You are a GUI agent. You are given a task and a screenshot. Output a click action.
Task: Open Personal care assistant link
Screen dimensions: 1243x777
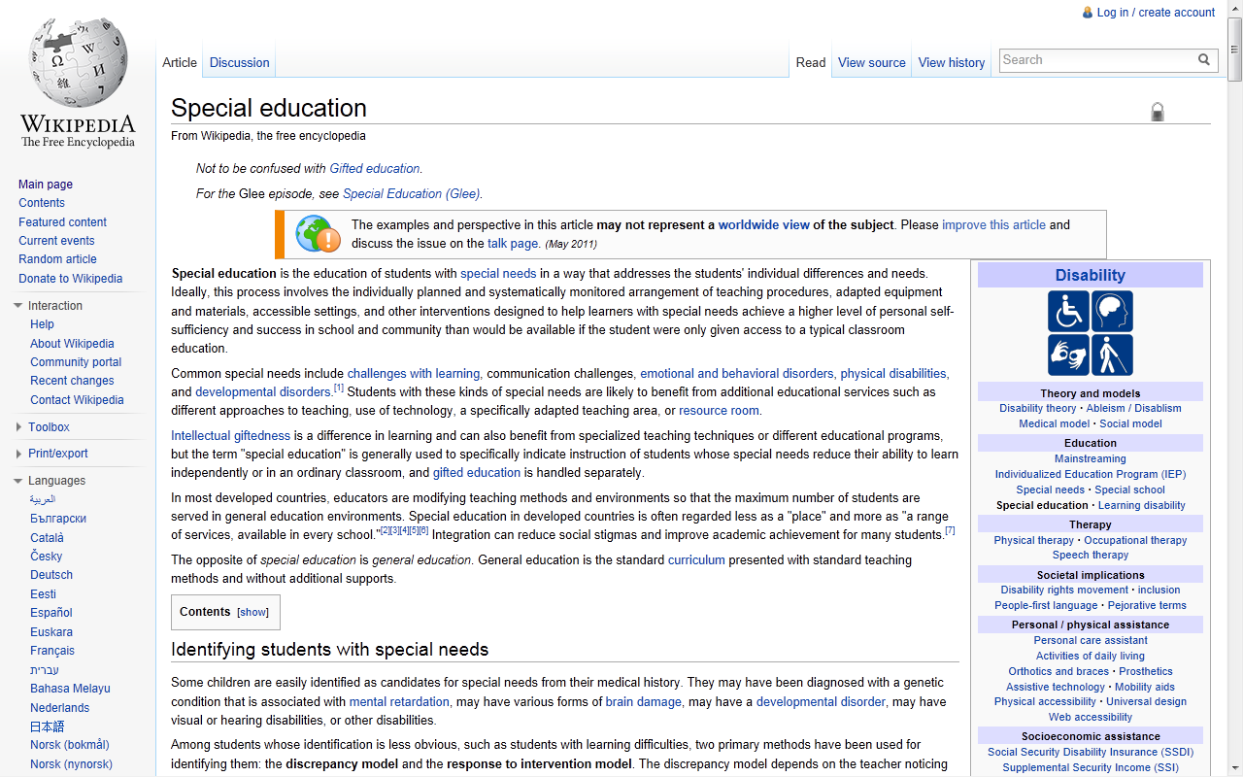click(x=1090, y=641)
